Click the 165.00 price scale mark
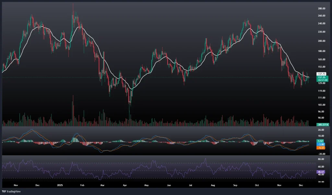Image resolution: width=332 pixels, height=195 pixels. click(x=322, y=59)
